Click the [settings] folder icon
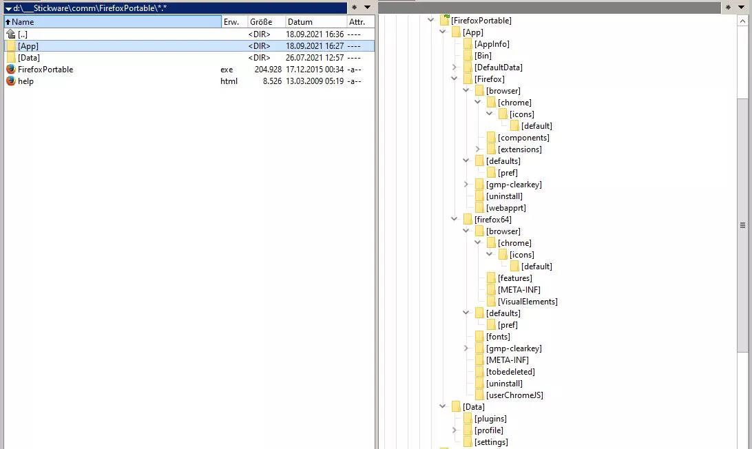Screen dimensions: 752x449 tap(468, 442)
